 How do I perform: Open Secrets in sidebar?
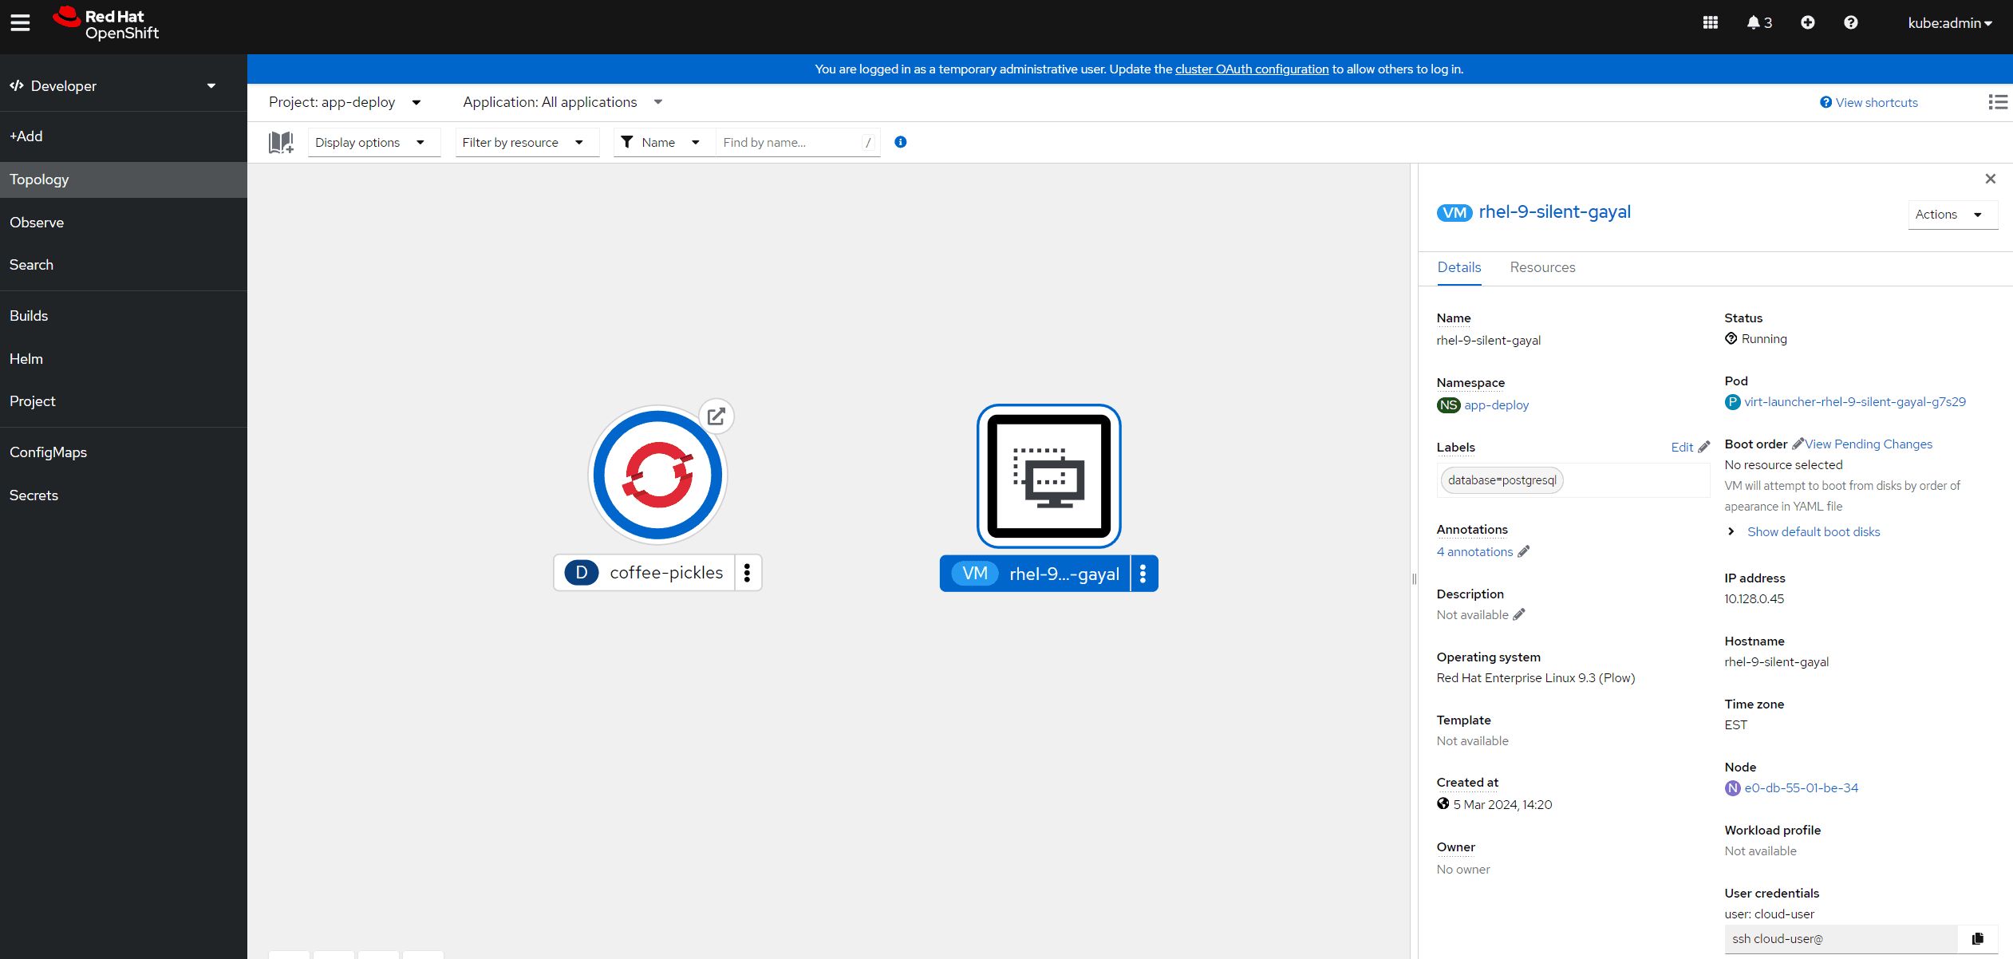click(124, 495)
